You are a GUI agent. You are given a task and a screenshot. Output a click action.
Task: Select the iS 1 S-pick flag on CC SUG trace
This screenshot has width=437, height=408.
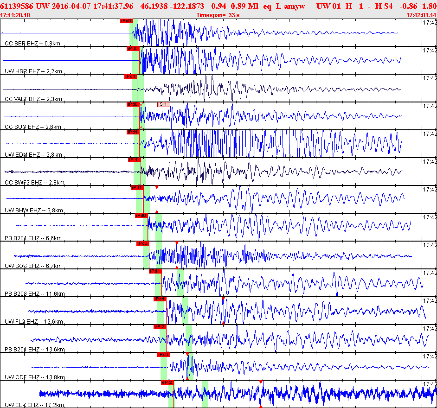point(163,104)
